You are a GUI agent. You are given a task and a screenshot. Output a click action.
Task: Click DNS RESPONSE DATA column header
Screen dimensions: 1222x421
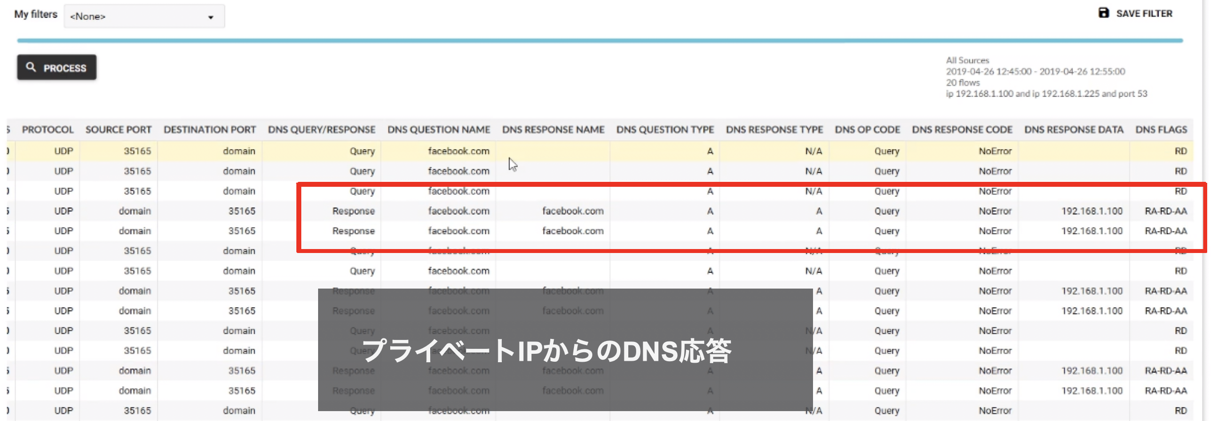tap(1074, 129)
